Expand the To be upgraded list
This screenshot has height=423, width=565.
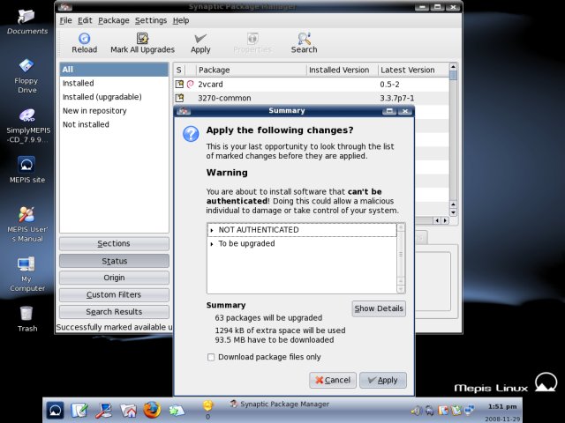coord(212,243)
